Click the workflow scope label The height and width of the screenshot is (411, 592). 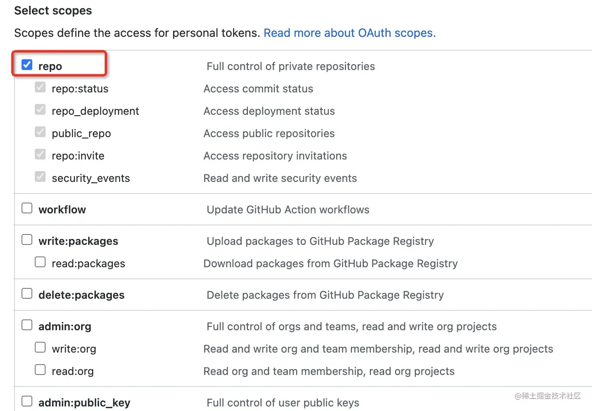coord(62,210)
